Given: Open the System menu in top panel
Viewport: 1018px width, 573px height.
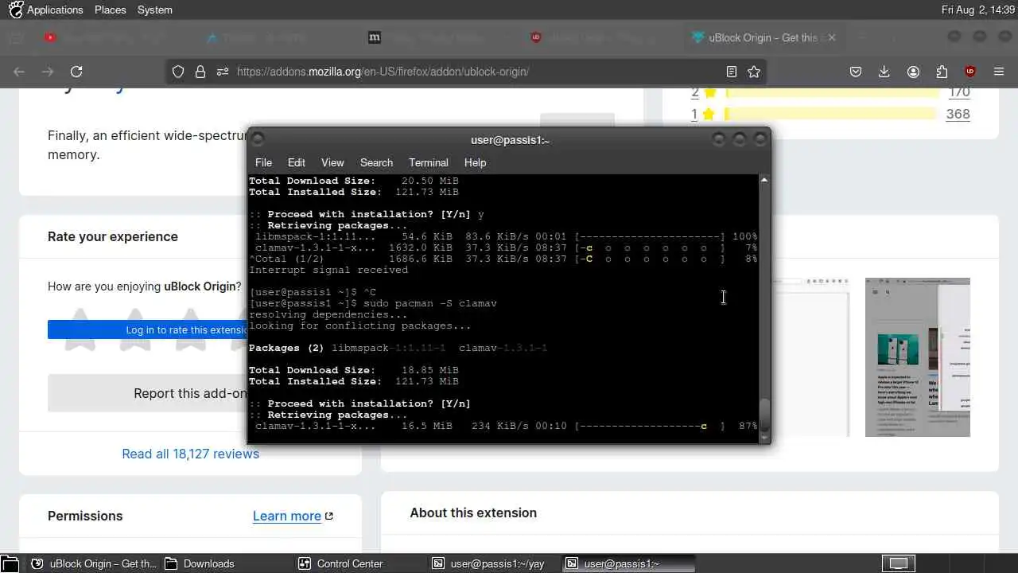Looking at the screenshot, I should (154, 10).
